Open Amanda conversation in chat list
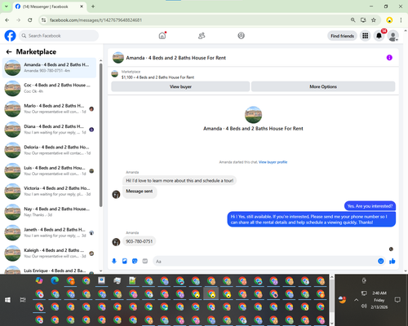Viewport: 408px width, 326px height. point(49,68)
